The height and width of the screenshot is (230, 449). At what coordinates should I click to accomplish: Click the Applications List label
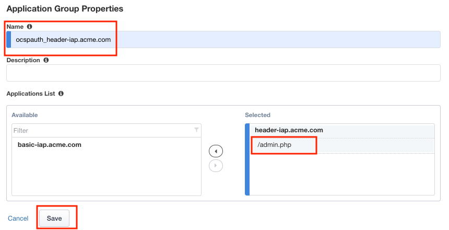31,94
